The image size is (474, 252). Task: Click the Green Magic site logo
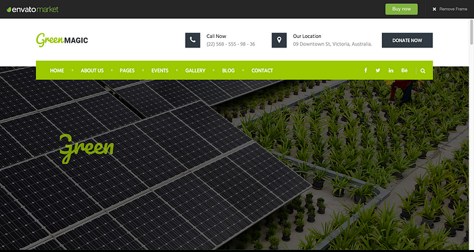[62, 40]
